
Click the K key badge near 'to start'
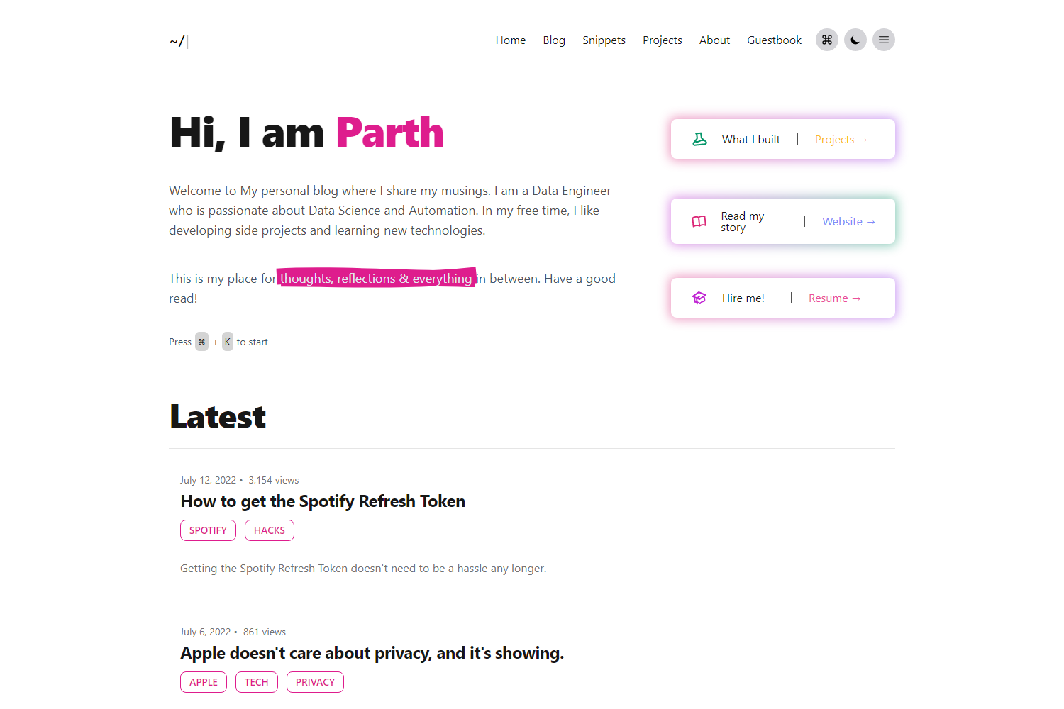(x=227, y=341)
